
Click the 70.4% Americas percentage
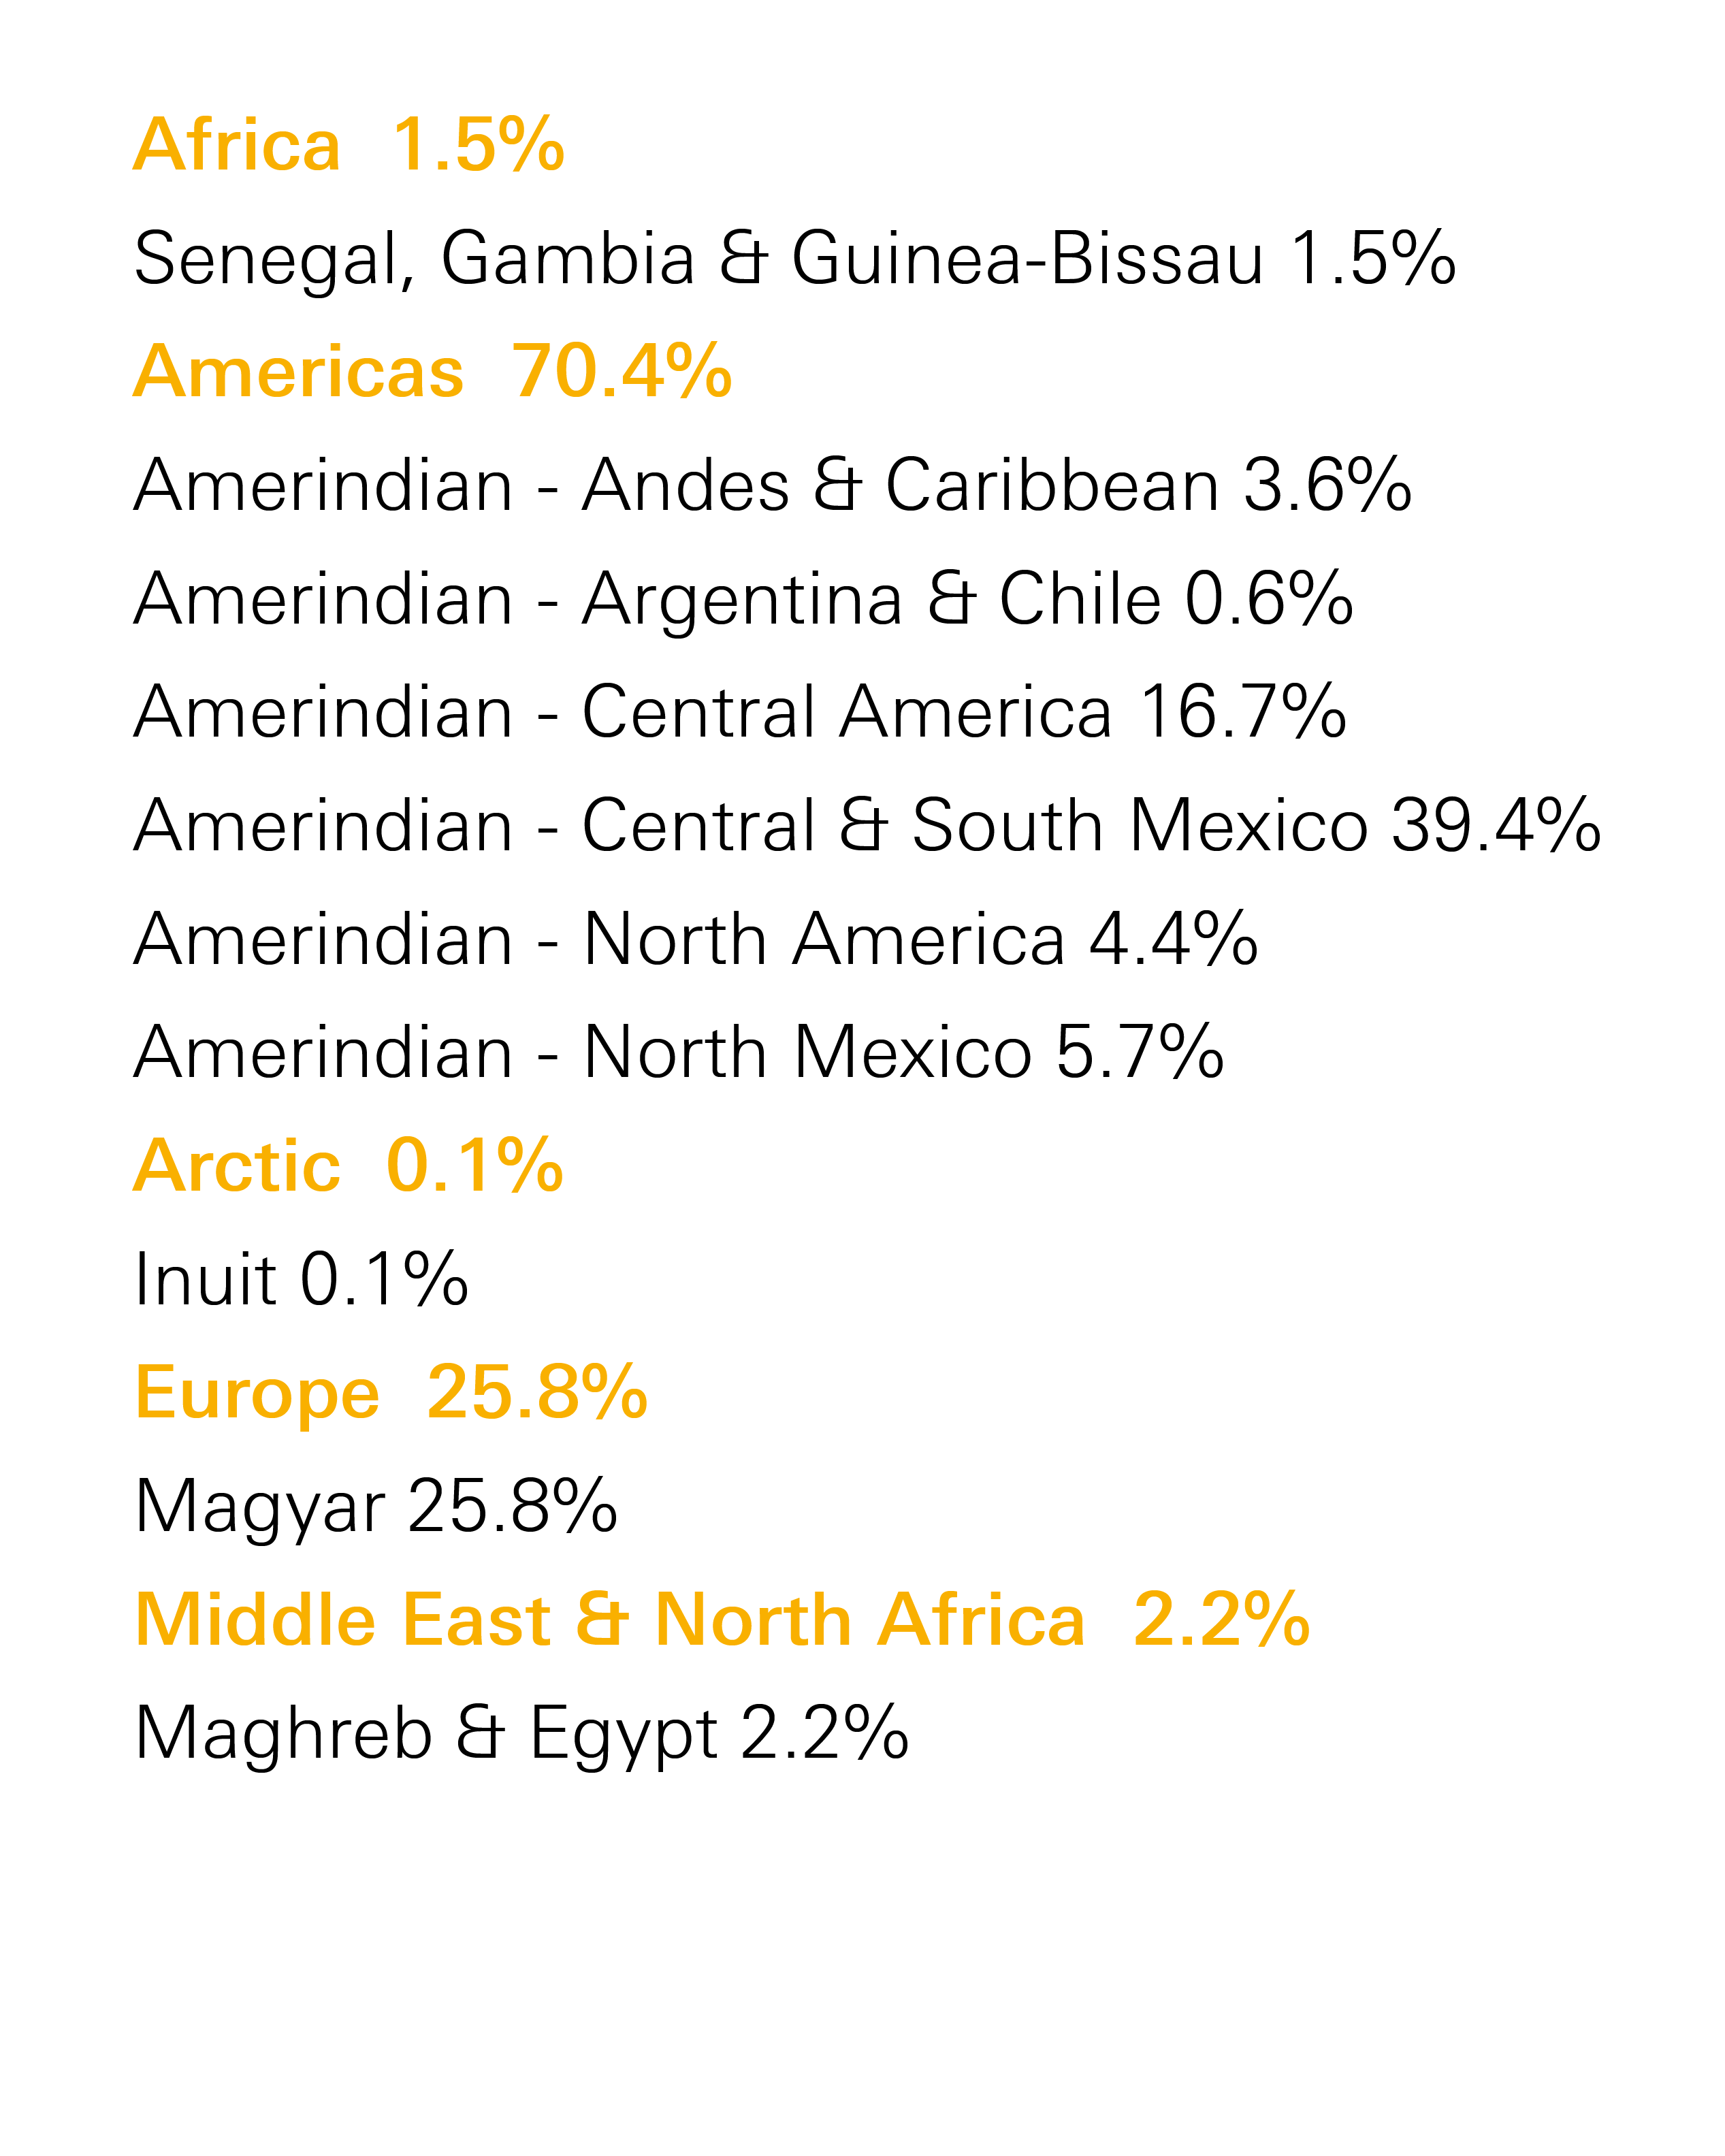click(622, 372)
